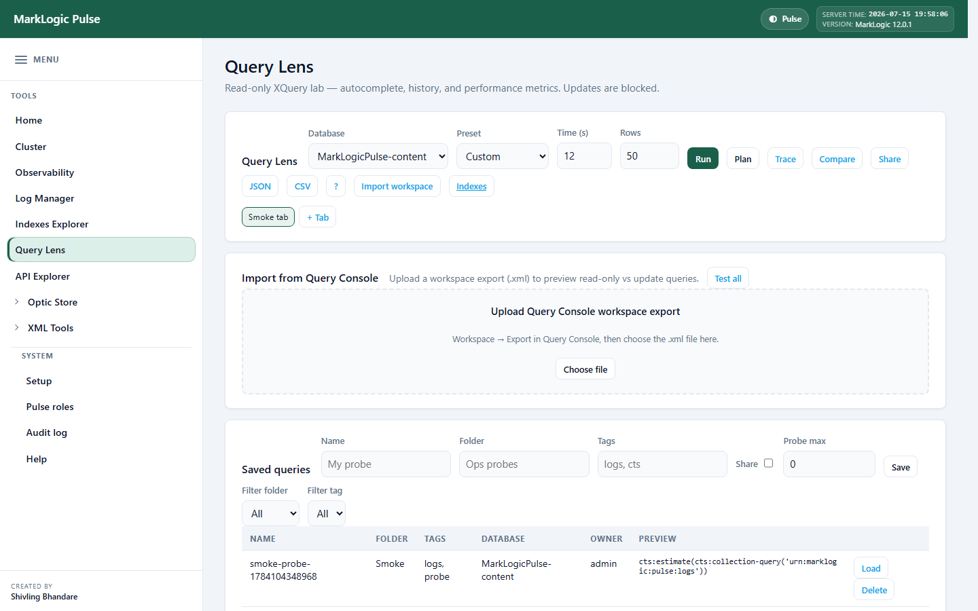This screenshot has height=611, width=978.
Task: Add a new tab with + Tab
Action: coord(318,217)
